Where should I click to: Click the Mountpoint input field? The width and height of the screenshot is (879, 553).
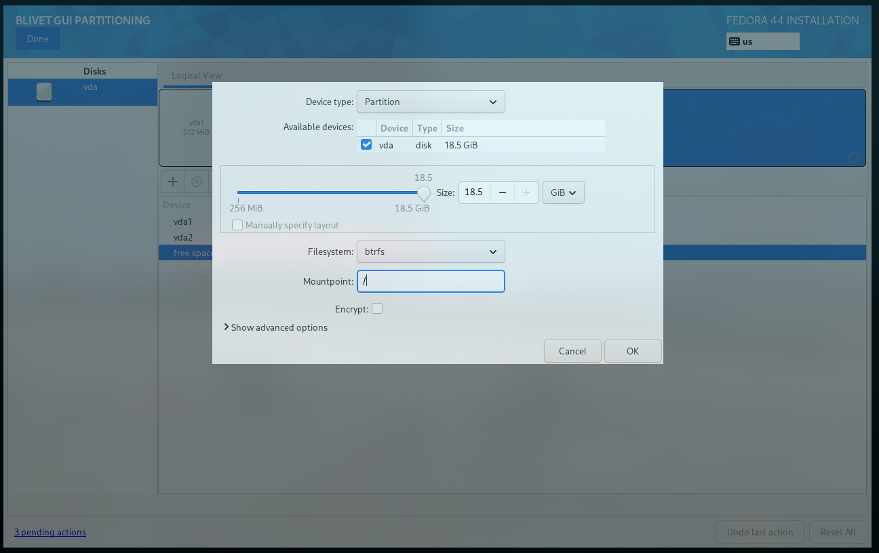coord(431,281)
